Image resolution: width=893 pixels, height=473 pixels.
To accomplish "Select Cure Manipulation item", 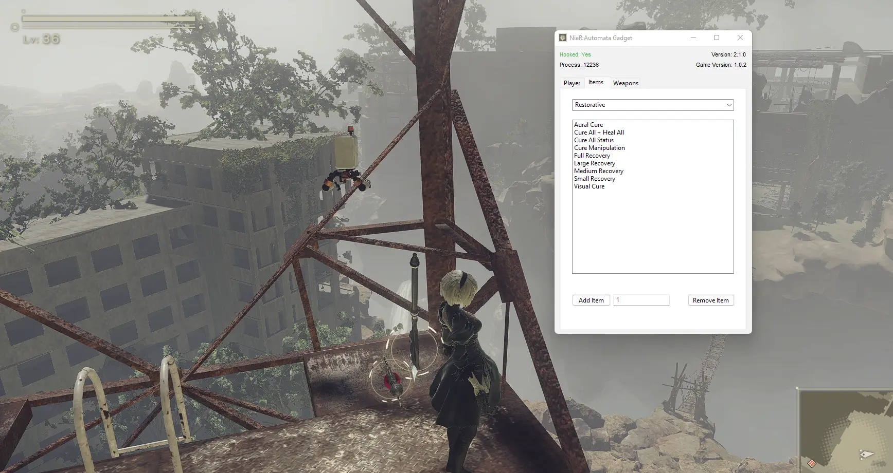I will pos(599,148).
